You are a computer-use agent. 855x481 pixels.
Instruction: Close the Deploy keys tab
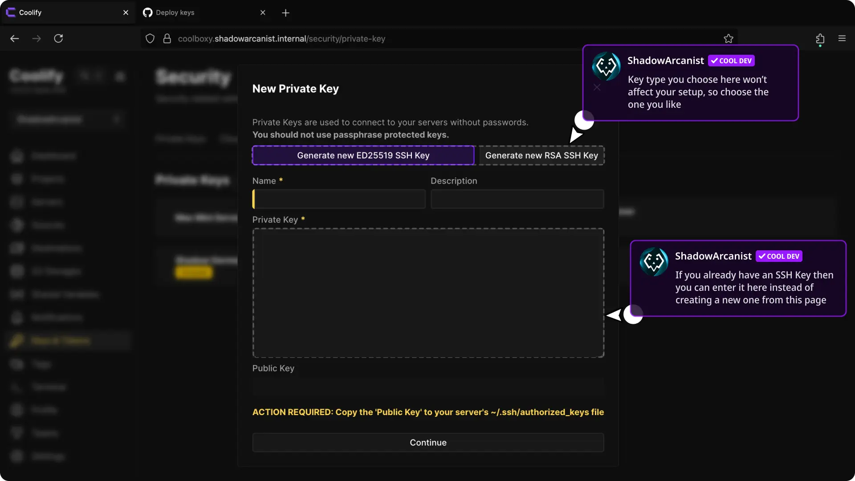click(x=263, y=12)
